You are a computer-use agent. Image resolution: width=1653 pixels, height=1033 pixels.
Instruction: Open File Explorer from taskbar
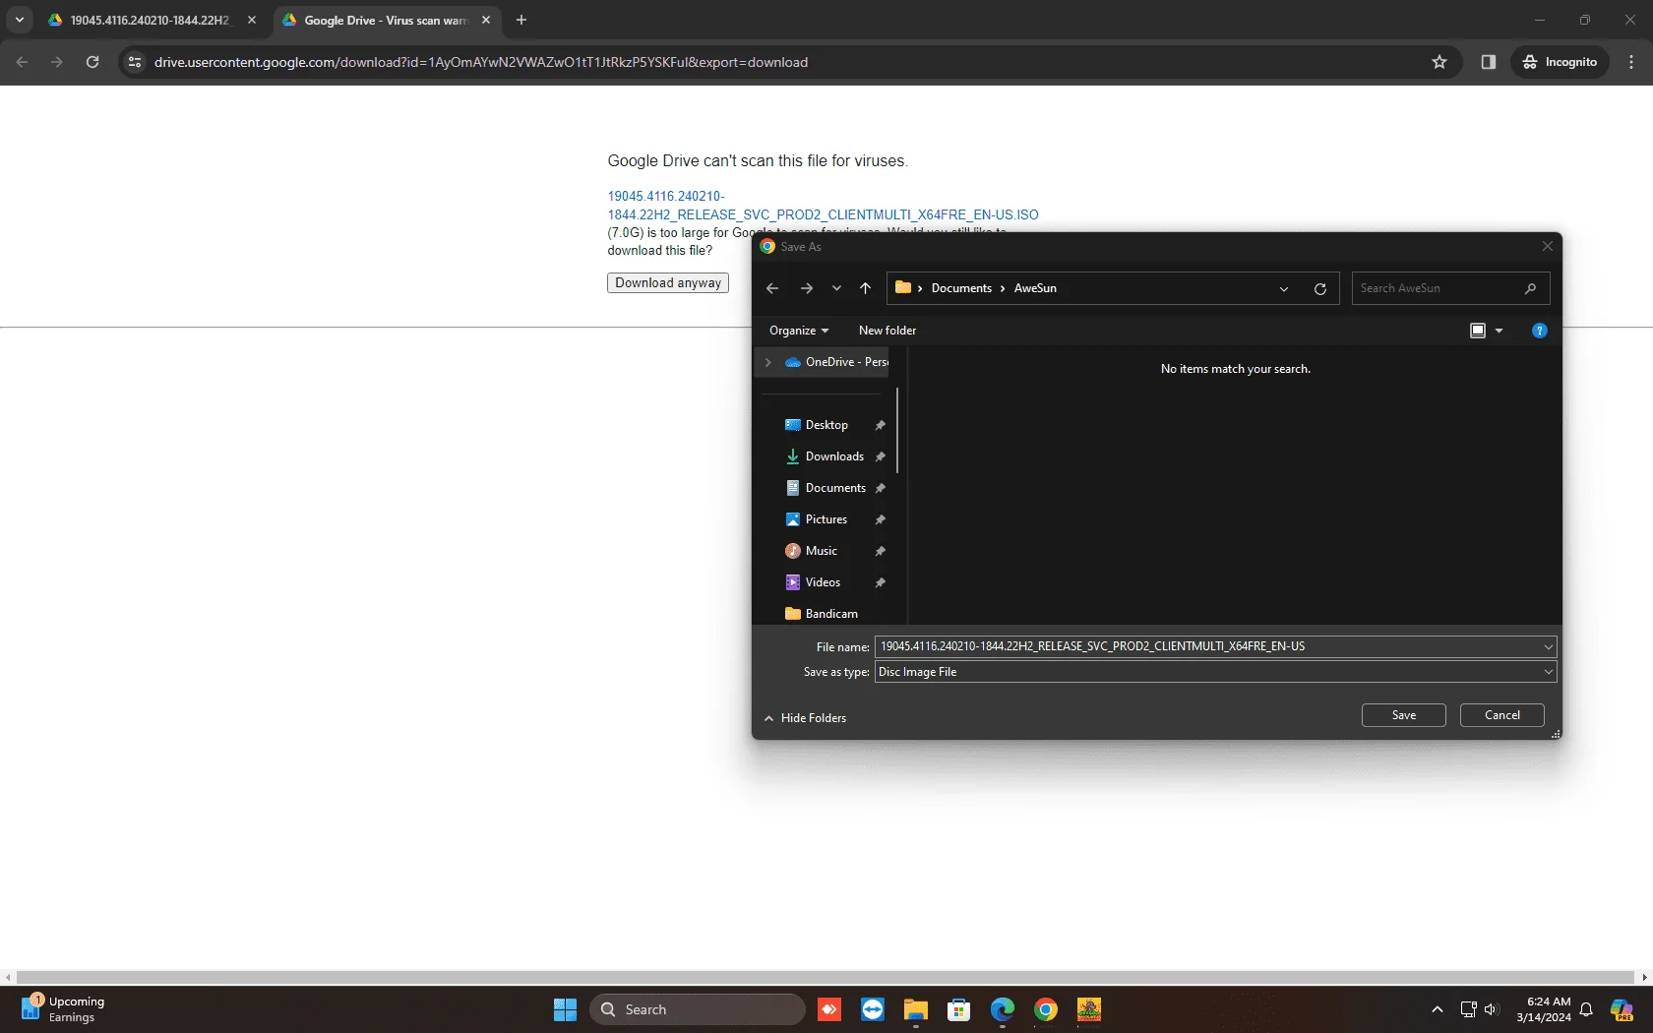916,1009
